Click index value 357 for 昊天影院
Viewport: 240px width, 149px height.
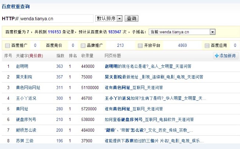click(x=60, y=77)
